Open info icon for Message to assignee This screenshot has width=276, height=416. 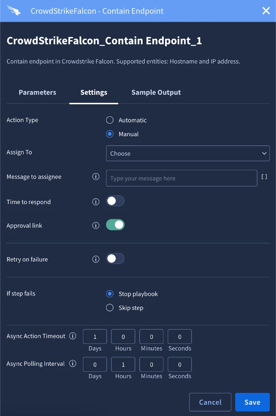point(96,176)
